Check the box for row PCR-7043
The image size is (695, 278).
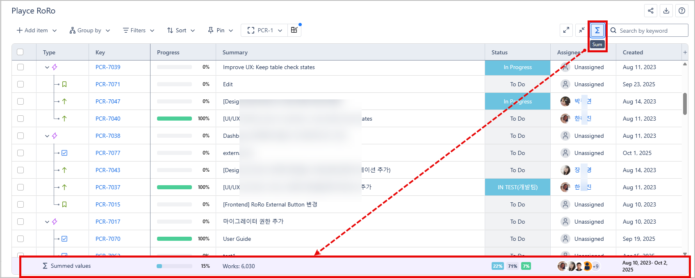pyautogui.click(x=21, y=170)
